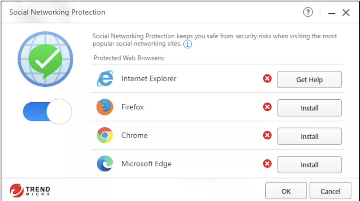Viewport: 360px width, 201px height.
Task: Toggle Social Networking Protection switch off
Action: pos(47,112)
